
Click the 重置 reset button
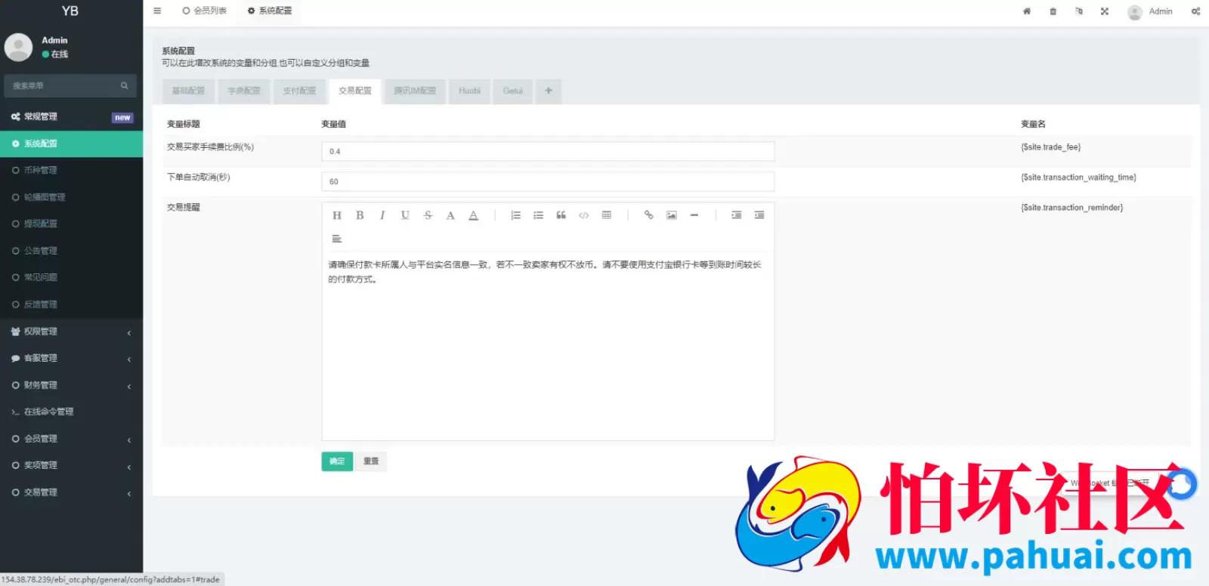coord(371,461)
